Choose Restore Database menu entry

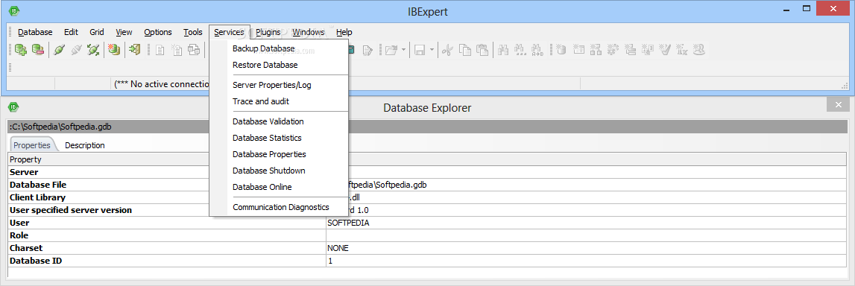pos(279,65)
